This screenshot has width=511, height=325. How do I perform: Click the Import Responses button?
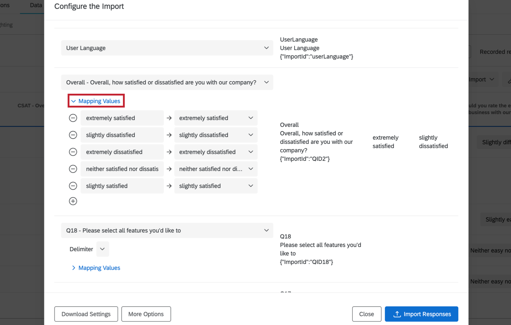point(421,314)
